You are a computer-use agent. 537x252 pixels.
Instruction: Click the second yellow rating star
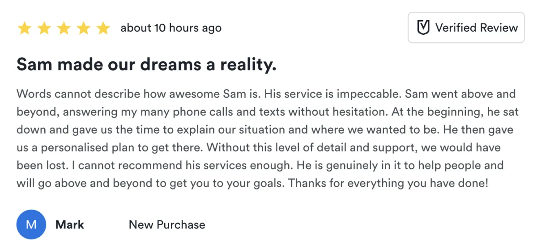44,29
